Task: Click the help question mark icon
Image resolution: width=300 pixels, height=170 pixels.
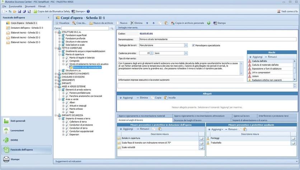Action: click(x=88, y=11)
